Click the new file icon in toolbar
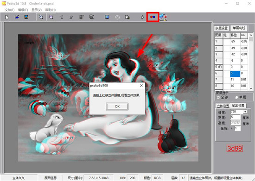Screen dimensions: 255x181 (7, 17)
